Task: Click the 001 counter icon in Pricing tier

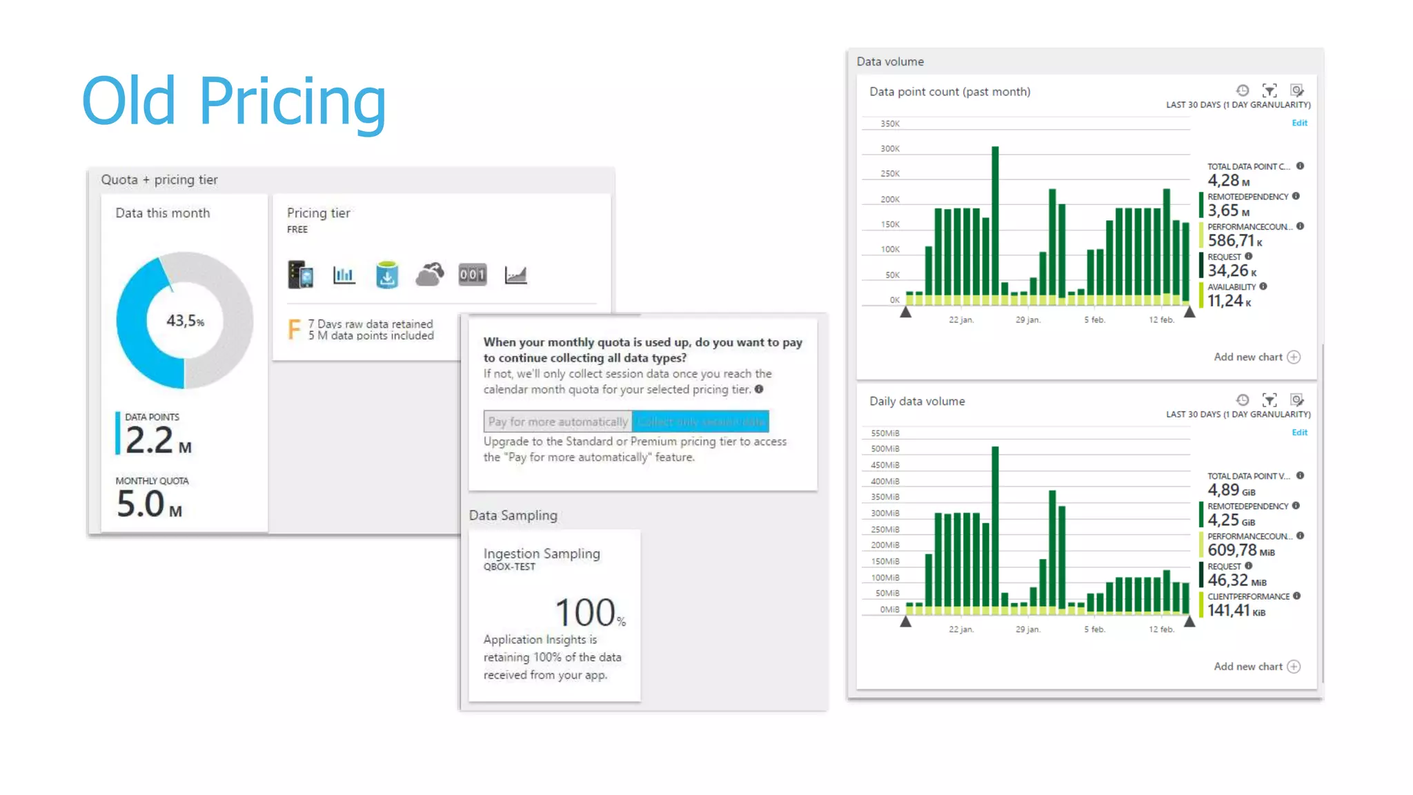Action: click(473, 275)
